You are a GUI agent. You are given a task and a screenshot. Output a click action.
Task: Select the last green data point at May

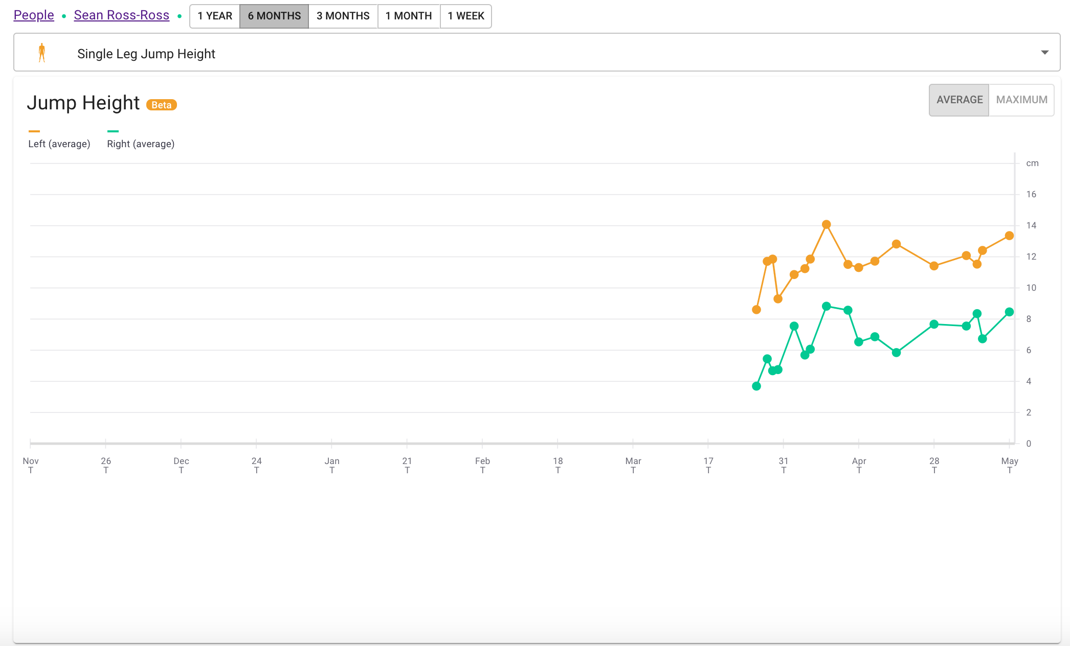pos(1009,312)
